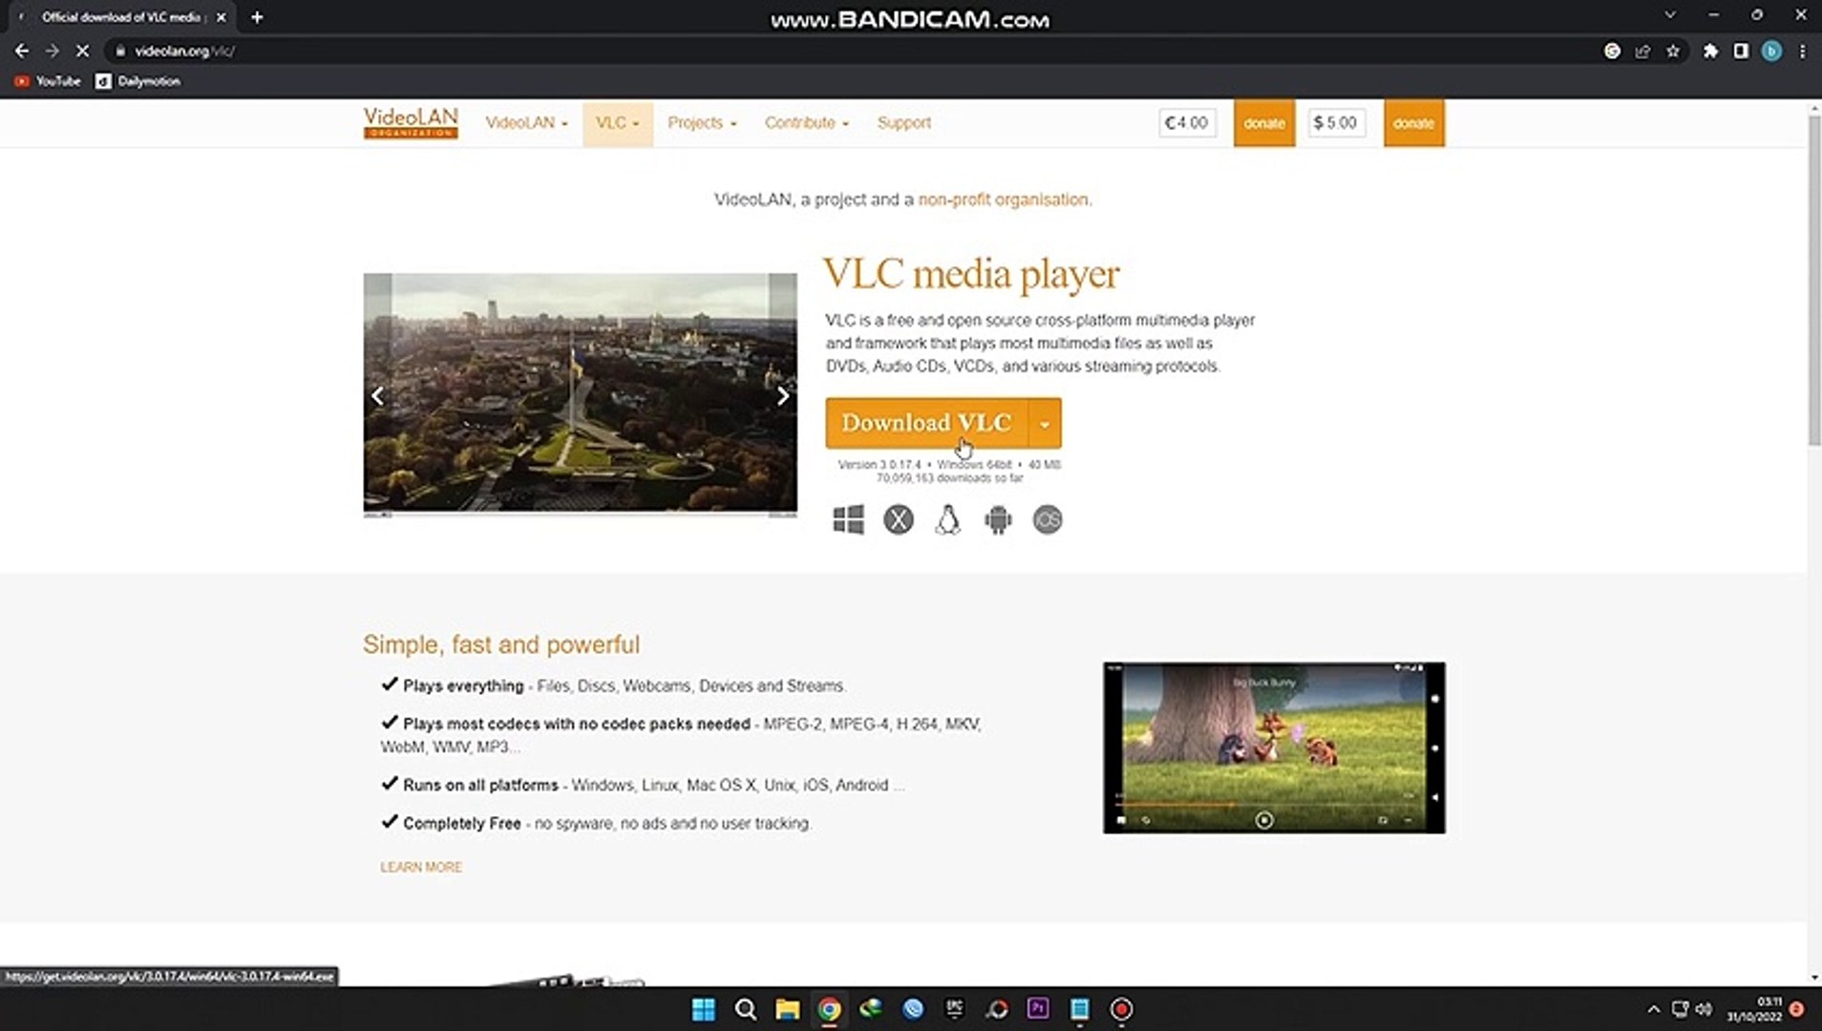Open the Chrome three-dot menu

[x=1802, y=51]
